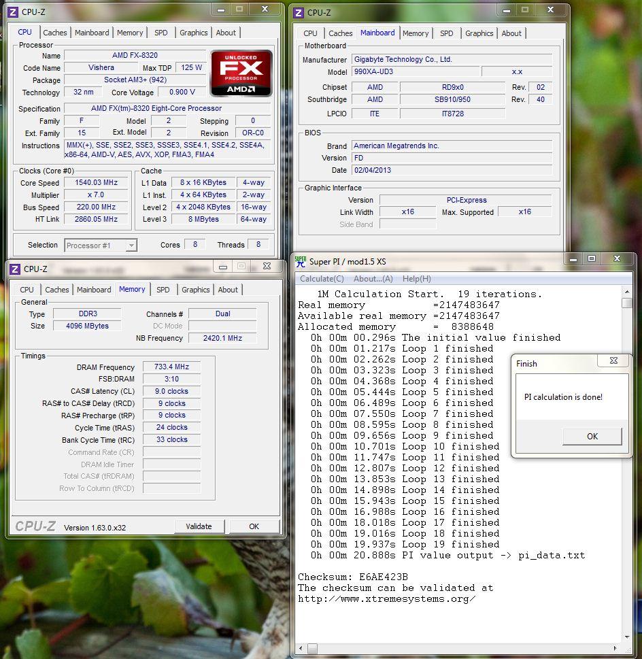The height and width of the screenshot is (659, 642).
Task: Open the Help(H) menu in Super PI
Action: pyautogui.click(x=417, y=279)
